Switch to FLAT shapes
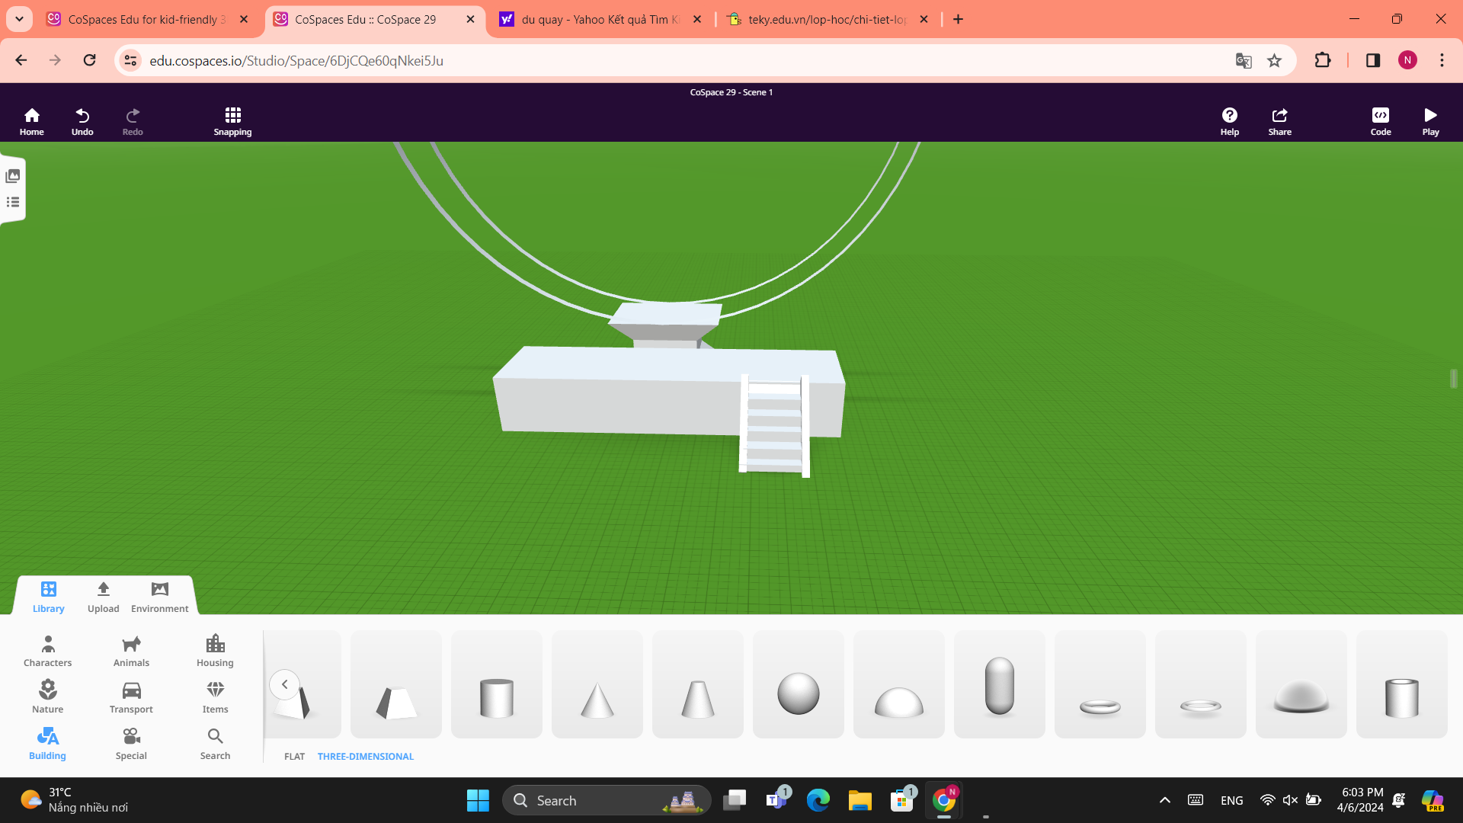 (x=294, y=757)
